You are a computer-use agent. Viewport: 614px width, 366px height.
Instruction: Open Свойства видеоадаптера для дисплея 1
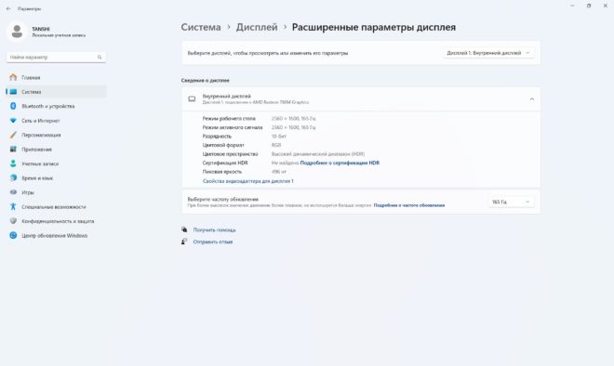(x=247, y=181)
